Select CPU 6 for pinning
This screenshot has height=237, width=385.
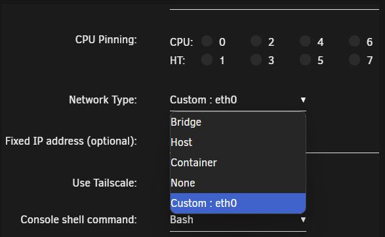(354, 41)
